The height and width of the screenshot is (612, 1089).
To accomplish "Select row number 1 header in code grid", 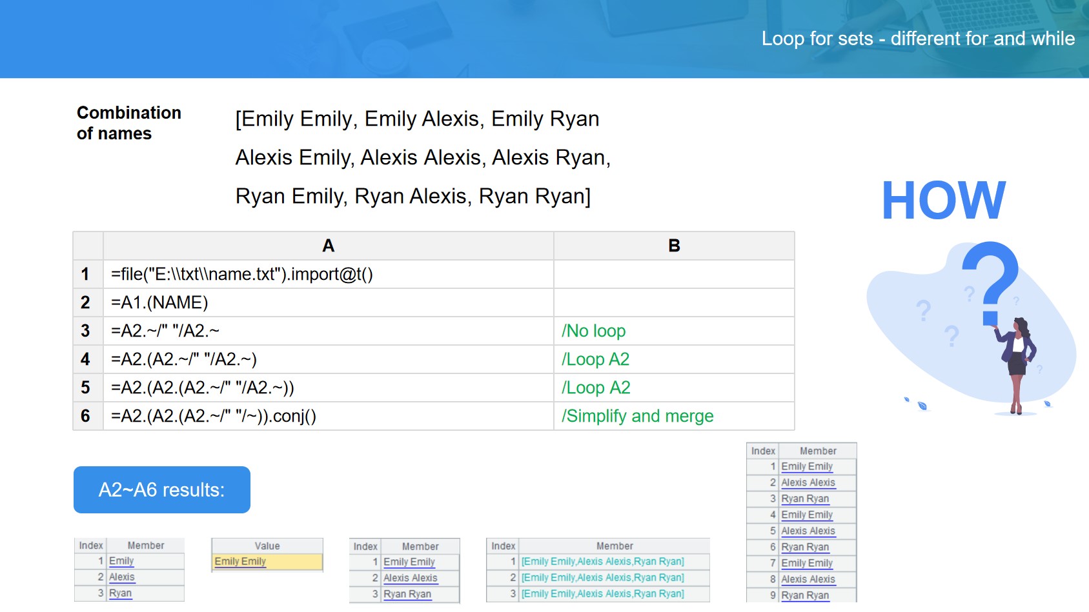I will tap(86, 274).
